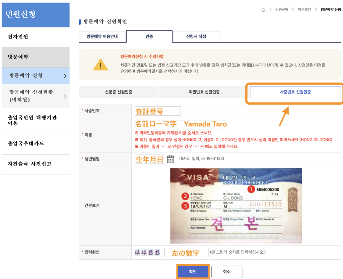The image size is (343, 279).
Task: Switch to 신청서 작성 tab
Action: (196, 36)
